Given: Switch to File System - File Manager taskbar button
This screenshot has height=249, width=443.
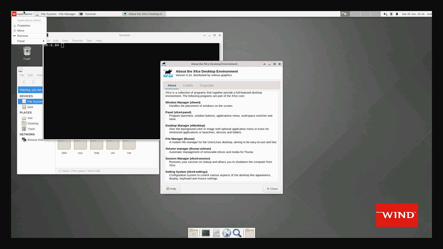Looking at the screenshot, I should pyautogui.click(x=56, y=14).
